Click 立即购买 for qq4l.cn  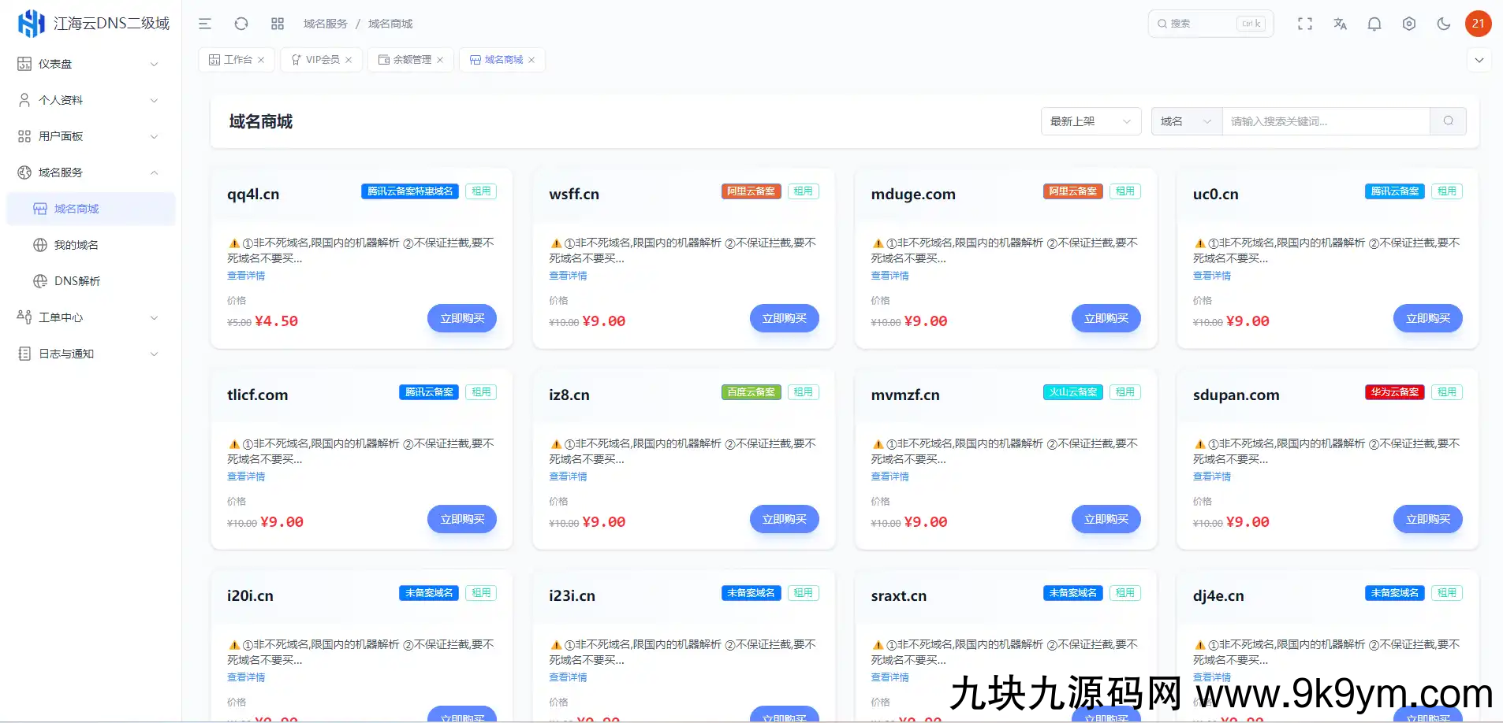pos(462,318)
